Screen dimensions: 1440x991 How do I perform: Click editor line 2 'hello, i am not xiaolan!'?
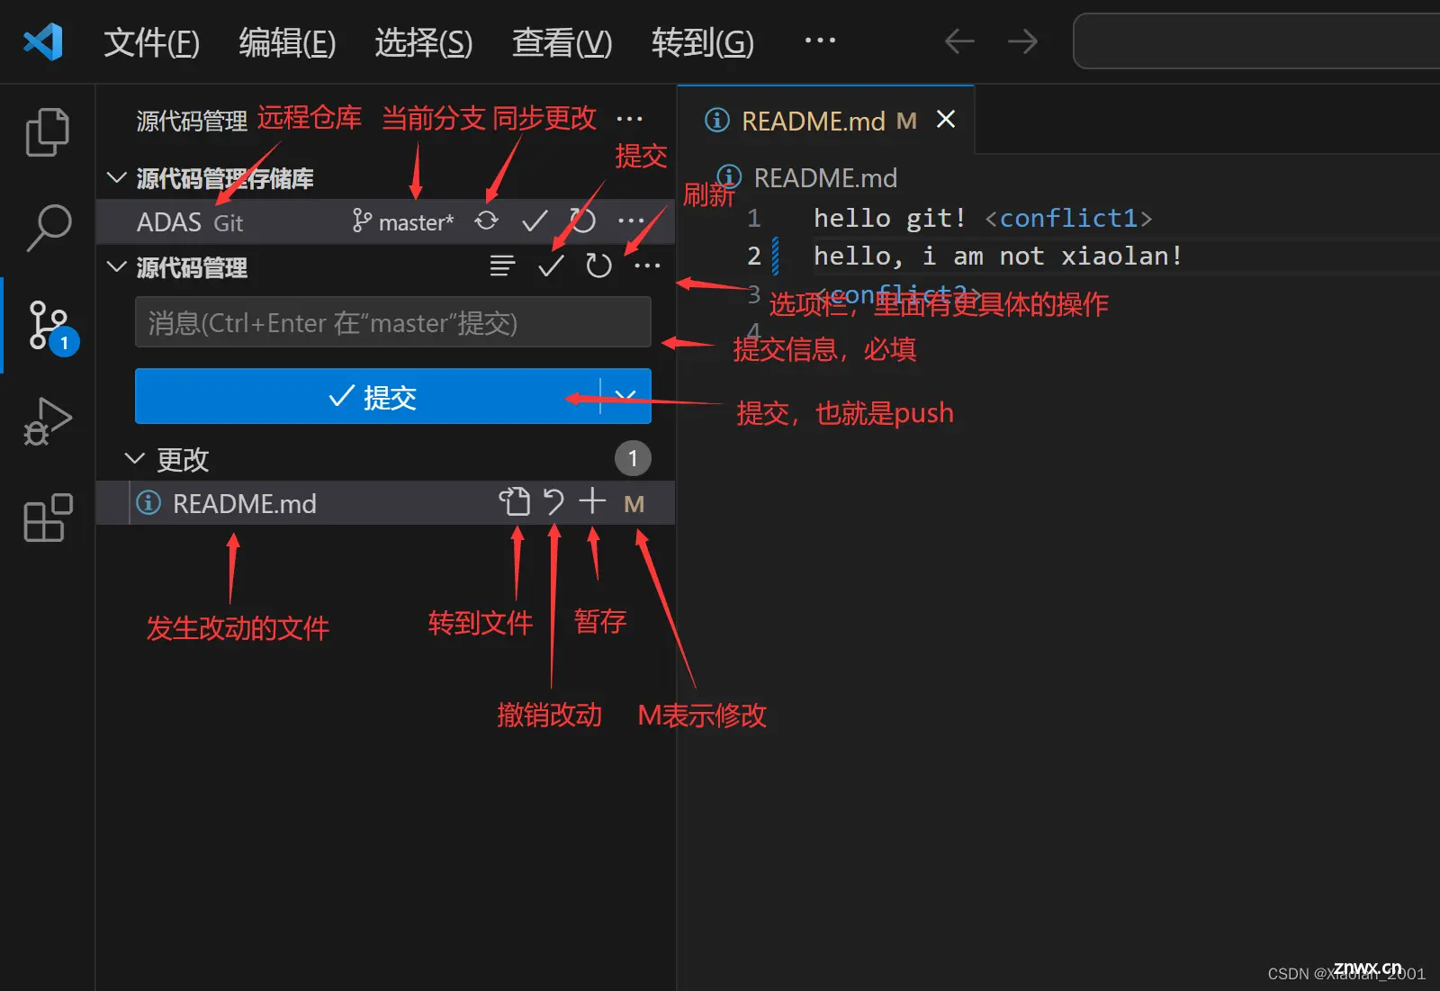pyautogui.click(x=997, y=256)
